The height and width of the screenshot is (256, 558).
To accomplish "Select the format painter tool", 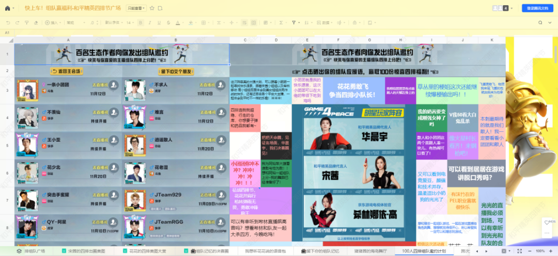I will click(x=26, y=23).
